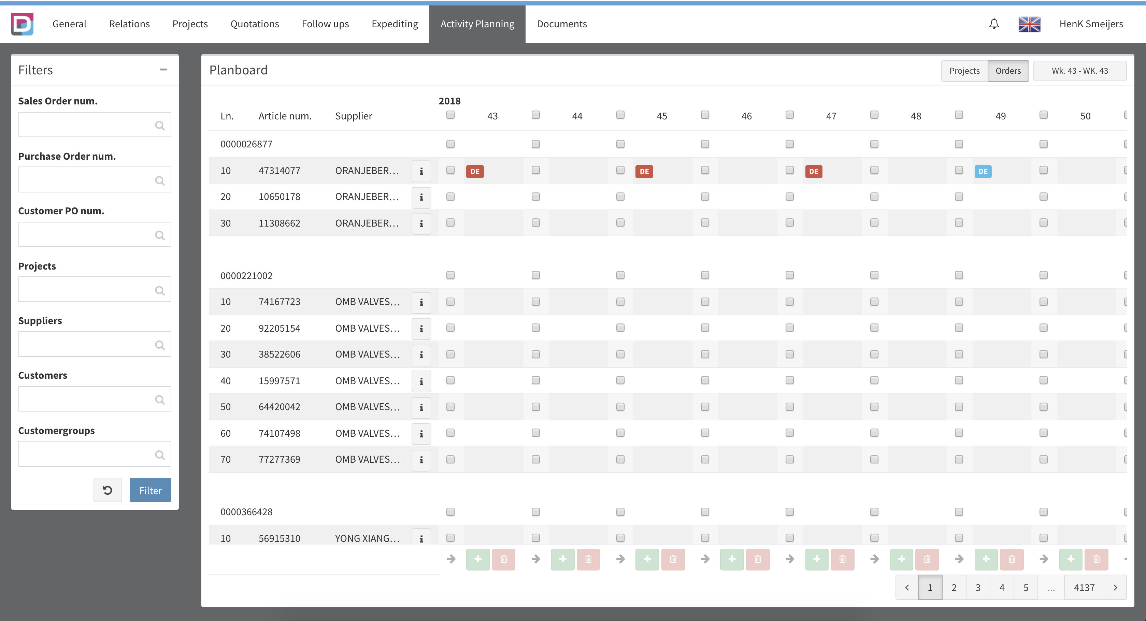Switch Planboard to Orders view
1146x621 pixels.
point(1008,71)
